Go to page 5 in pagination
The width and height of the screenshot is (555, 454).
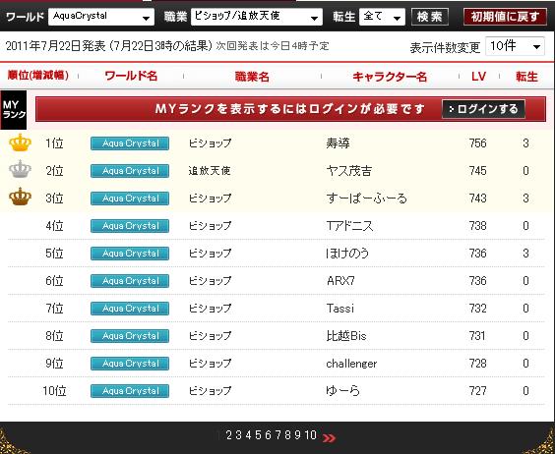[x=259, y=435]
